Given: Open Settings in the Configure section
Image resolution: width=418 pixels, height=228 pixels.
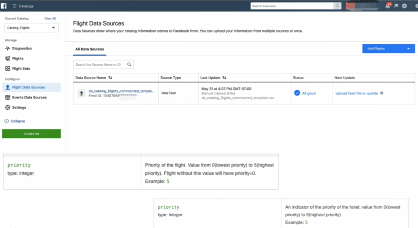Looking at the screenshot, I should pos(19,107).
